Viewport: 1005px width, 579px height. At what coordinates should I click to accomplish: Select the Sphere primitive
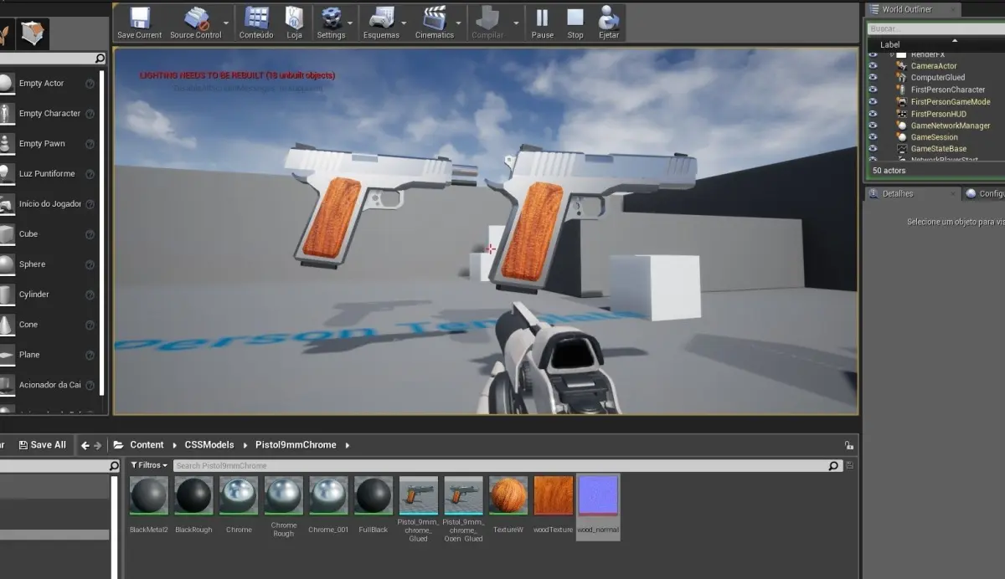coord(32,264)
